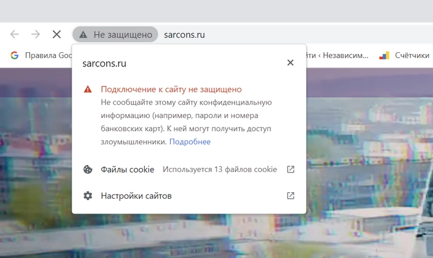Click the Google G bookmark icon
Screen dimensions: 433x258
click(14, 55)
